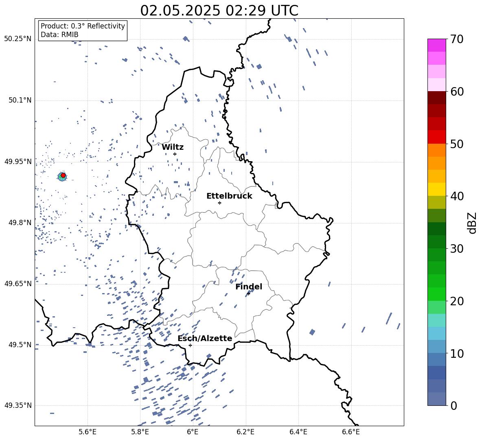This screenshot has width=482, height=440.
Task: Click the 49.8°N latitude label
Action: [x=20, y=223]
